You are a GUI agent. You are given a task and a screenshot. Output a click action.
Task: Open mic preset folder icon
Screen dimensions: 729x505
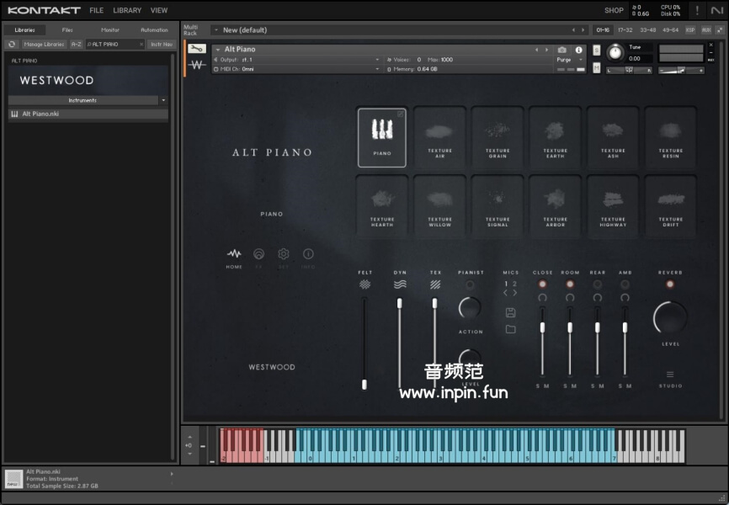(510, 329)
